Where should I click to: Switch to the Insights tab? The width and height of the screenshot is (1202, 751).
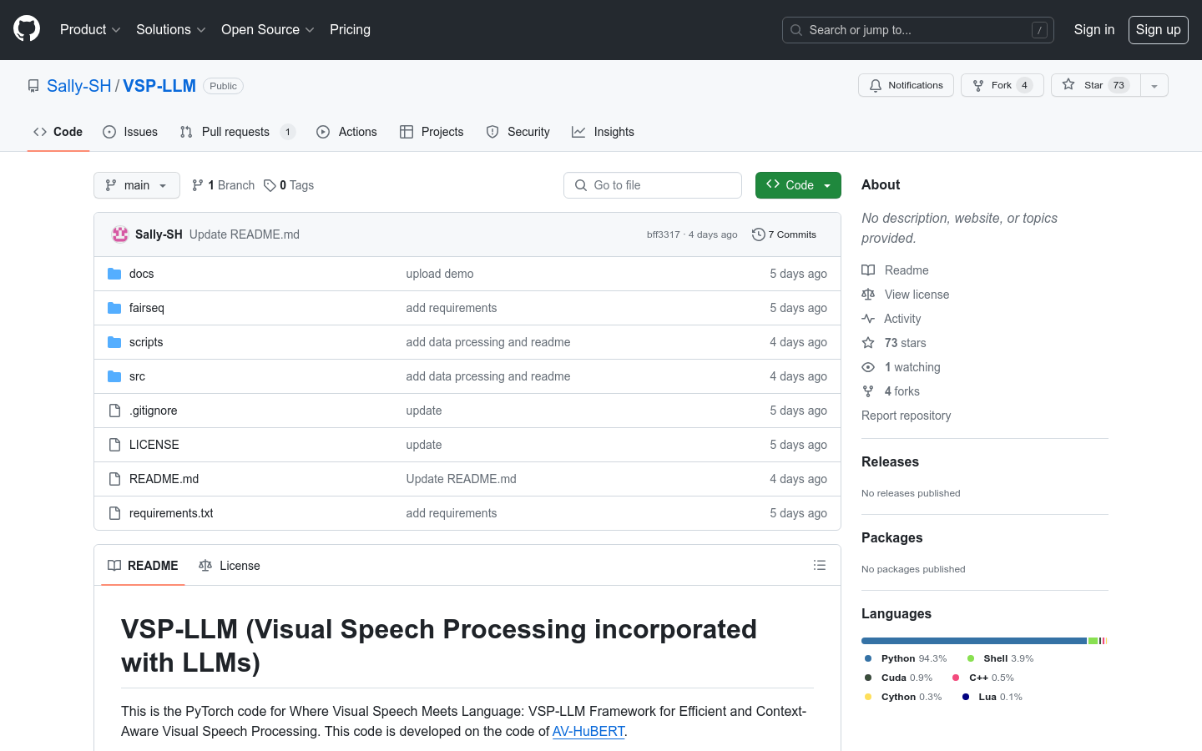coord(603,132)
